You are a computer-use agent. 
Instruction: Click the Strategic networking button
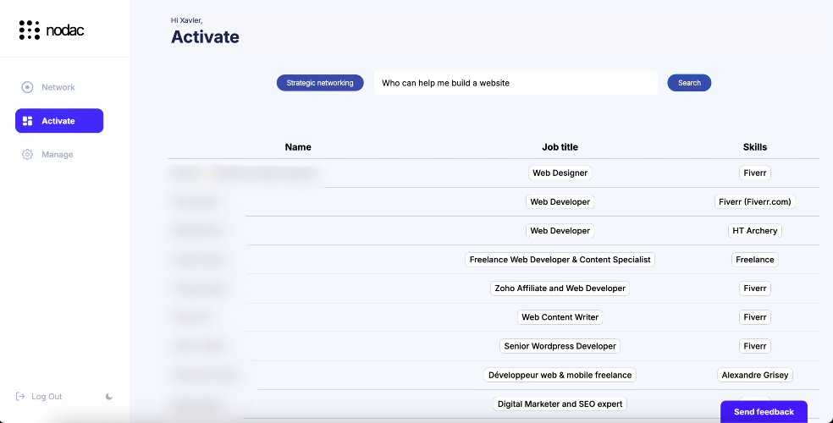pos(320,83)
